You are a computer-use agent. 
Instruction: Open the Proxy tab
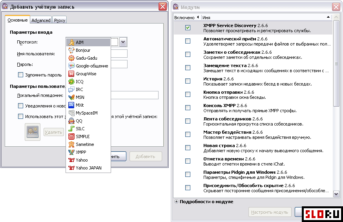(x=60, y=20)
